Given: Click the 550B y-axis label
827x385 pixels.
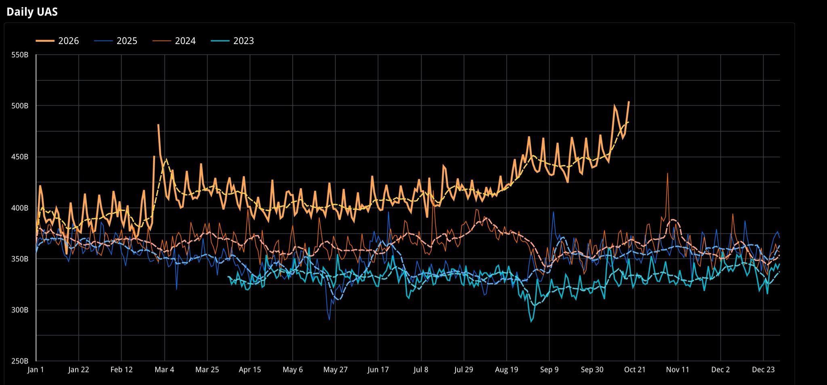Looking at the screenshot, I should 20,55.
